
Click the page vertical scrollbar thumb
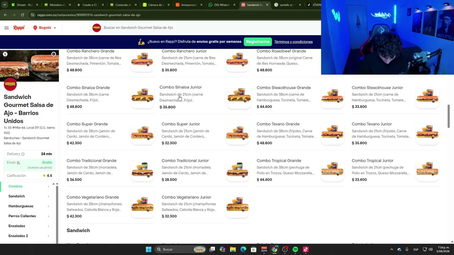[x=448, y=117]
